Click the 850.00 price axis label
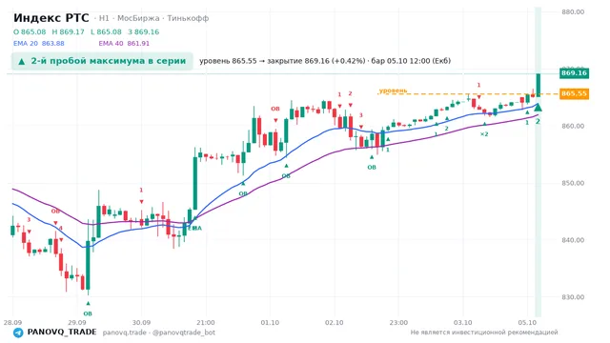The image size is (610, 343). pyautogui.click(x=573, y=183)
